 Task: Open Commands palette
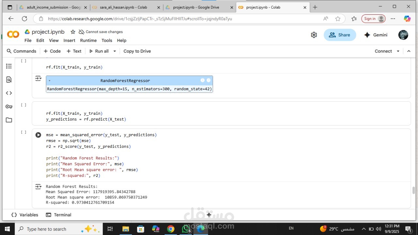pyautogui.click(x=22, y=51)
